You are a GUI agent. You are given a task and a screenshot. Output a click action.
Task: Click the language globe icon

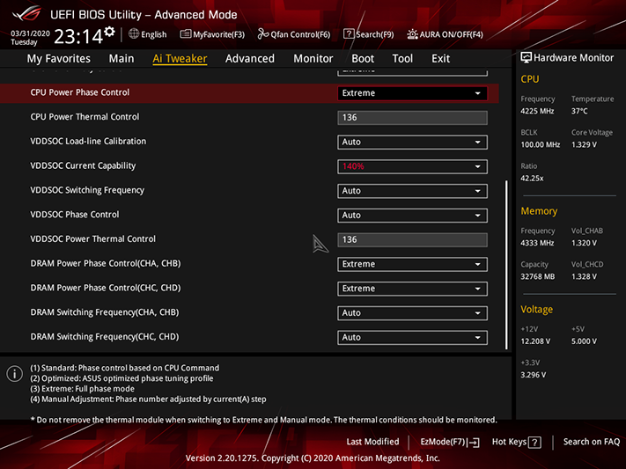pyautogui.click(x=134, y=34)
